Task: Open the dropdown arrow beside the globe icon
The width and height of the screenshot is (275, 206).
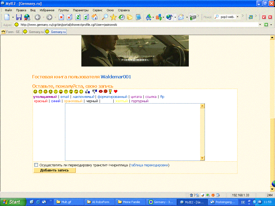Action: [x=175, y=17]
